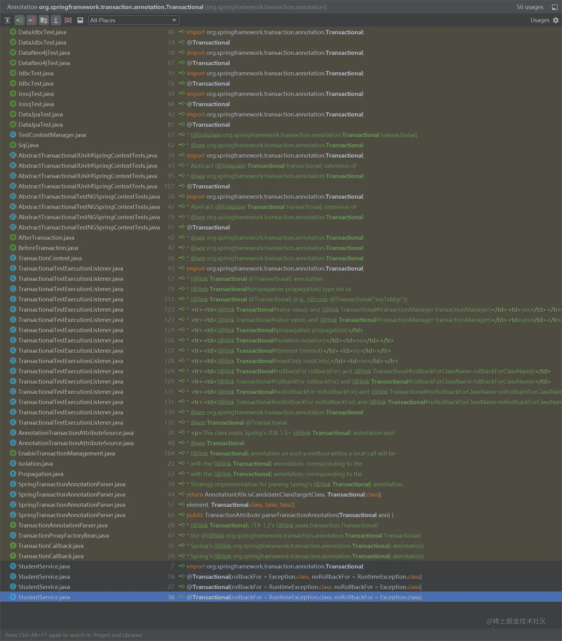Select JdbcTest.java line 76 usage
The image size is (562, 641).
(x=281, y=83)
